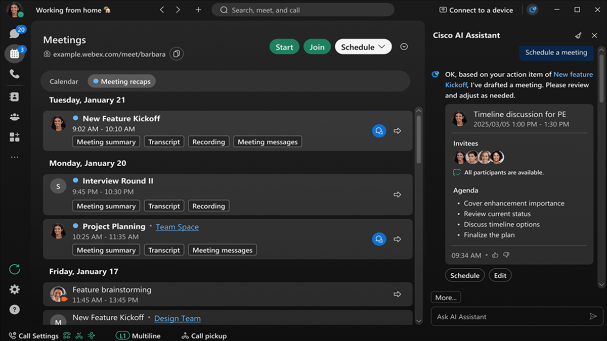Open Transcript for Project Planning

click(x=164, y=250)
